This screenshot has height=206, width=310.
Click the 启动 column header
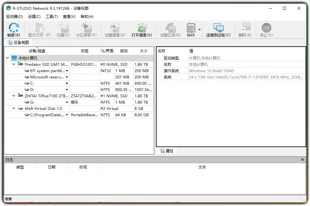(x=124, y=51)
